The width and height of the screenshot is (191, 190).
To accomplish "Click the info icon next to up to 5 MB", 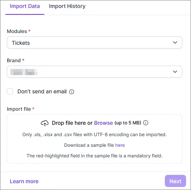I will click(146, 122).
